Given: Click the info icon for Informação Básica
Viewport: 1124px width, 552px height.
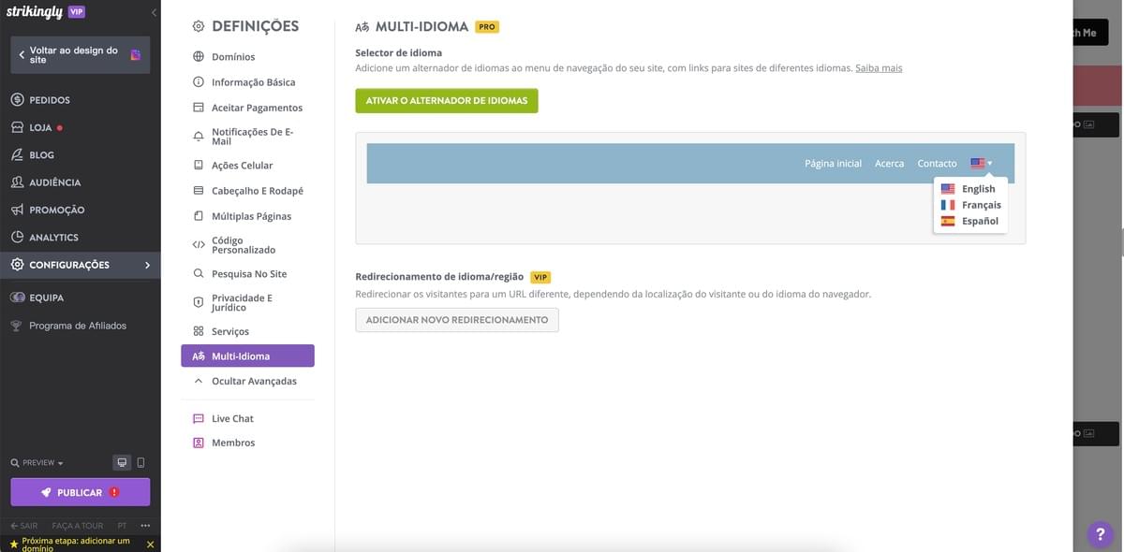Looking at the screenshot, I should pos(198,82).
